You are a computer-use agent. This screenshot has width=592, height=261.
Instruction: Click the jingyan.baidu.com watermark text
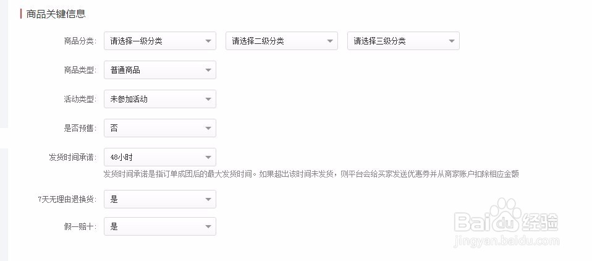[x=507, y=241]
